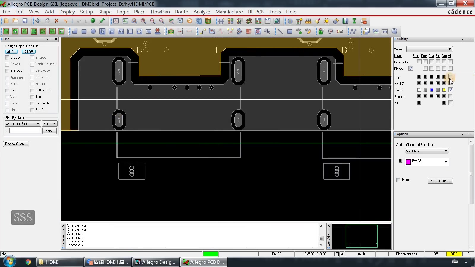Open the Route menu
This screenshot has height=267, width=475.
(181, 12)
